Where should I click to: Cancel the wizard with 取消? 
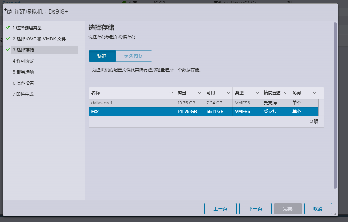click(318, 209)
